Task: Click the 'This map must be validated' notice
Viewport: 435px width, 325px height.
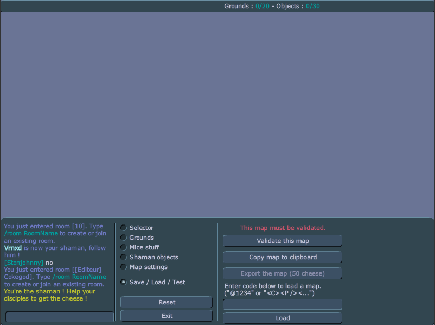Action: [283, 228]
